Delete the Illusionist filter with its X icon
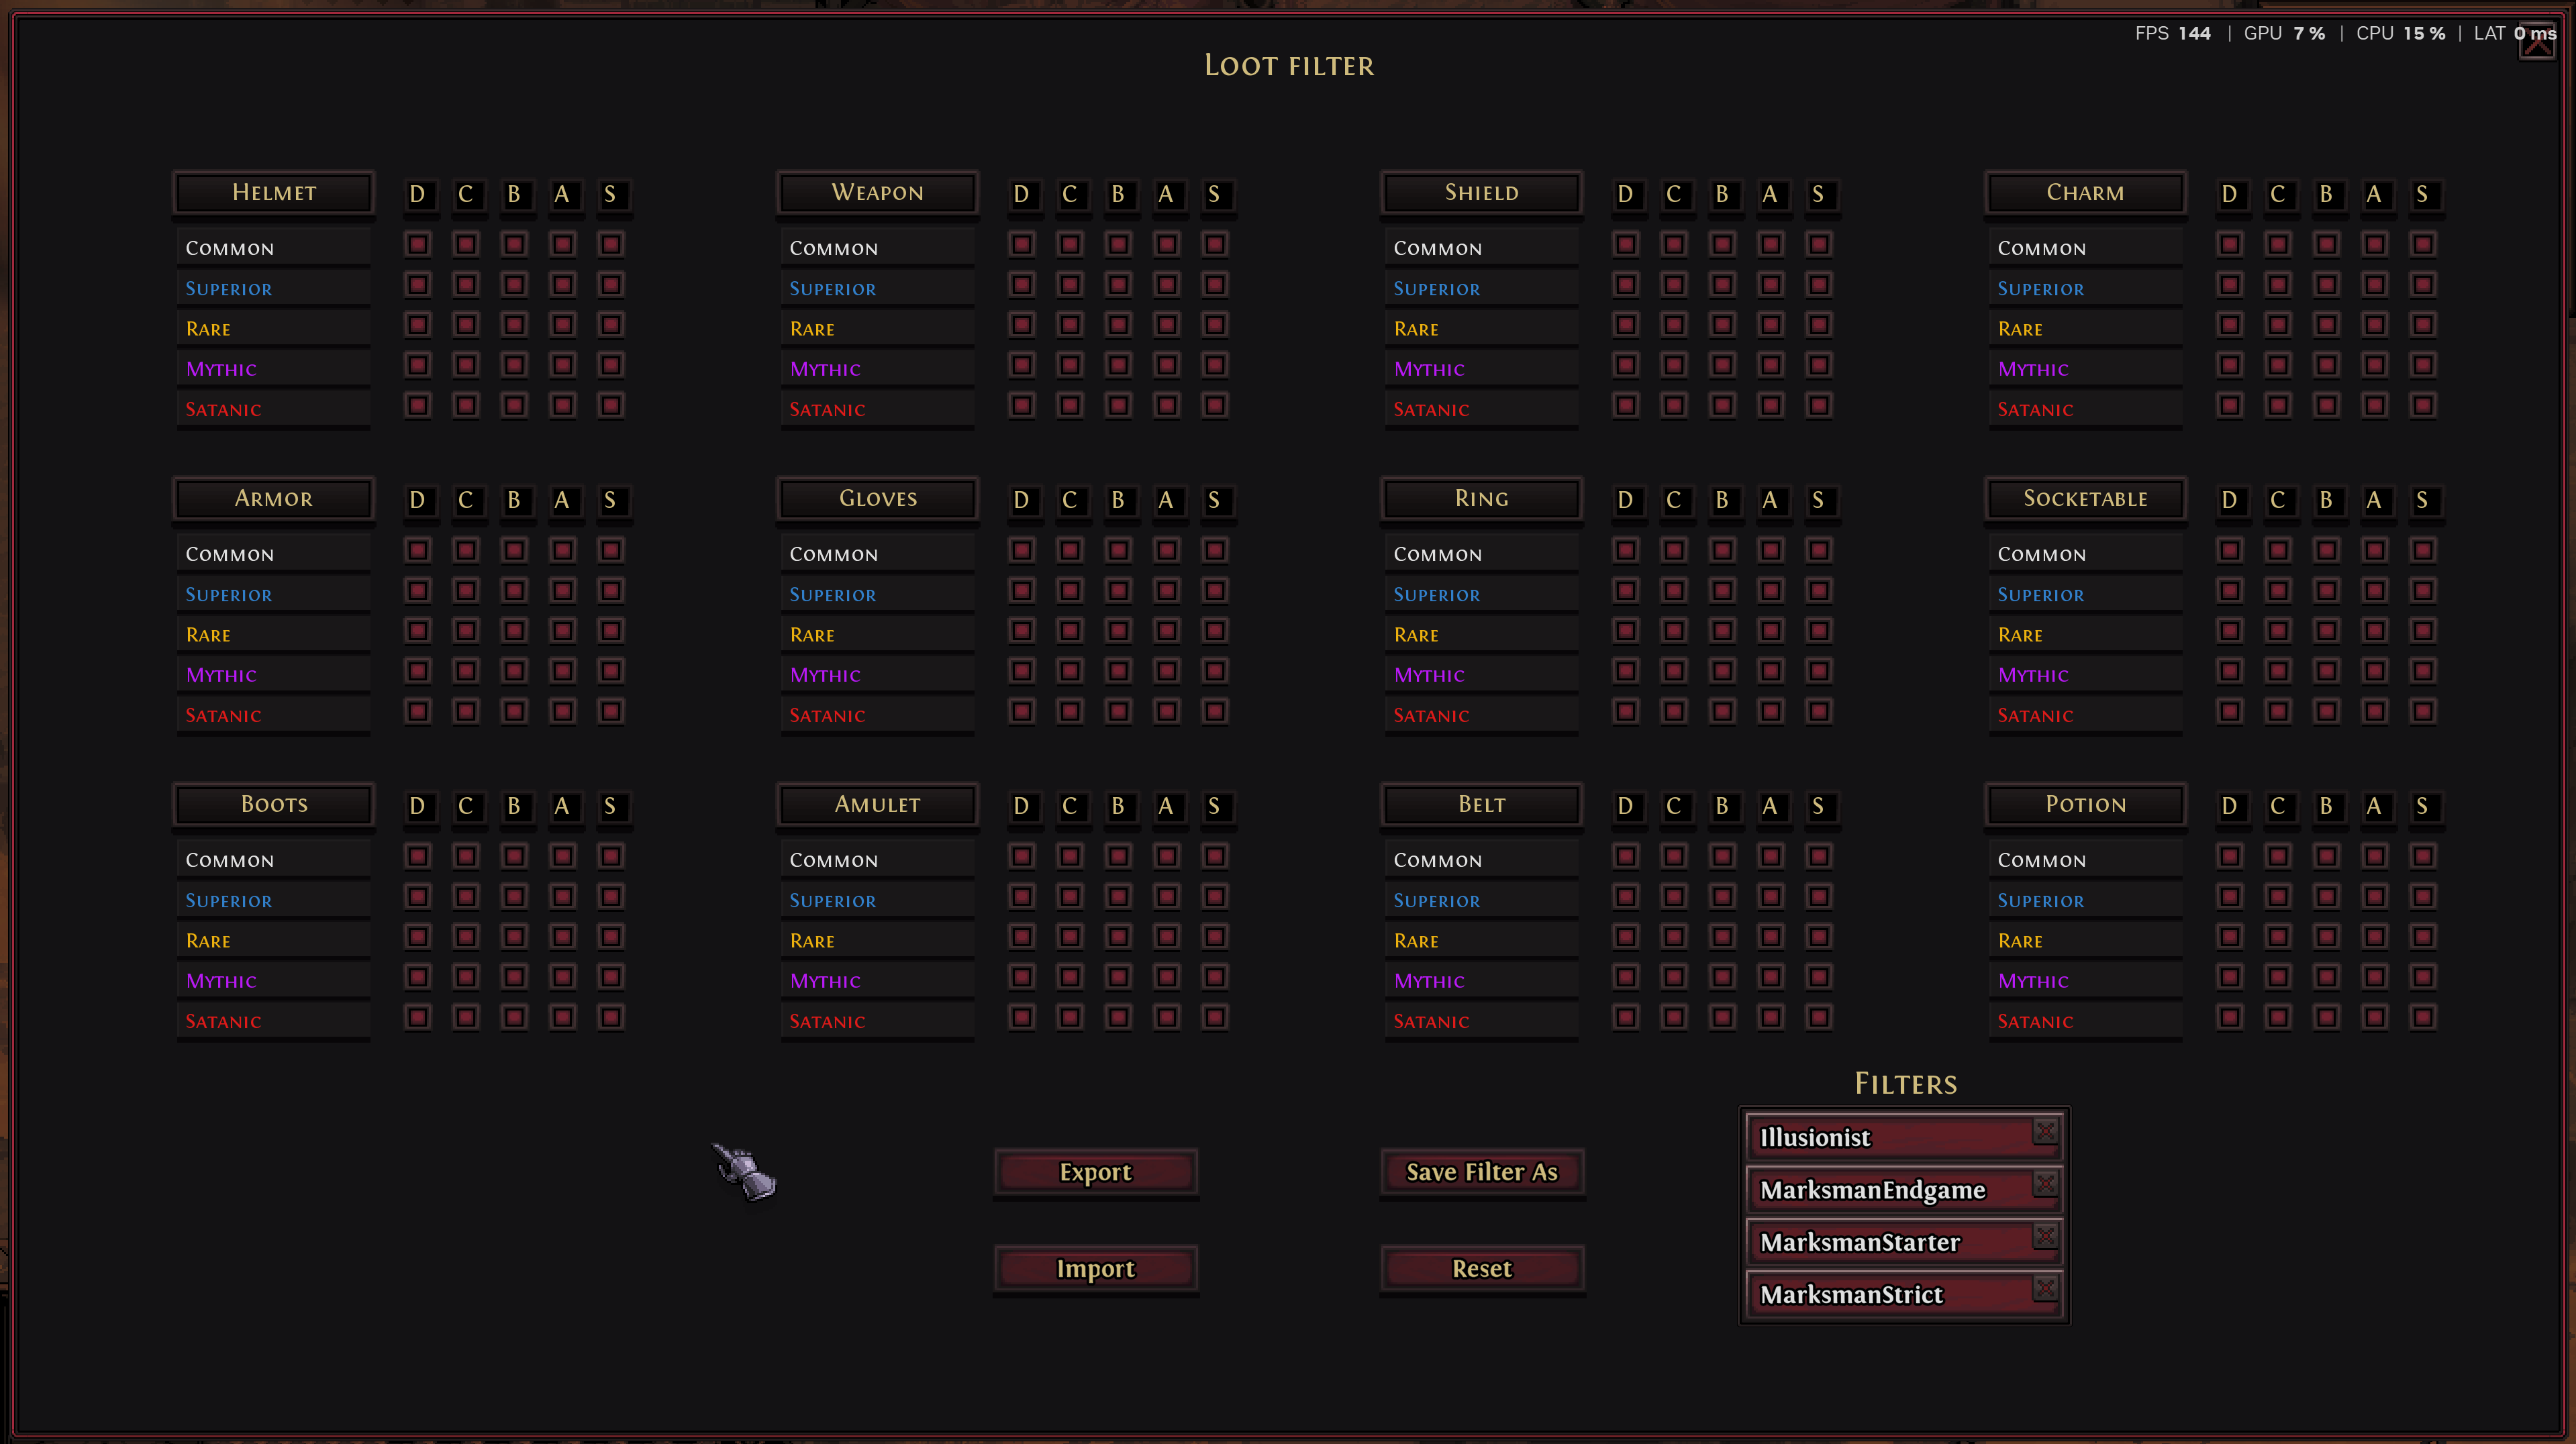 [2045, 1131]
